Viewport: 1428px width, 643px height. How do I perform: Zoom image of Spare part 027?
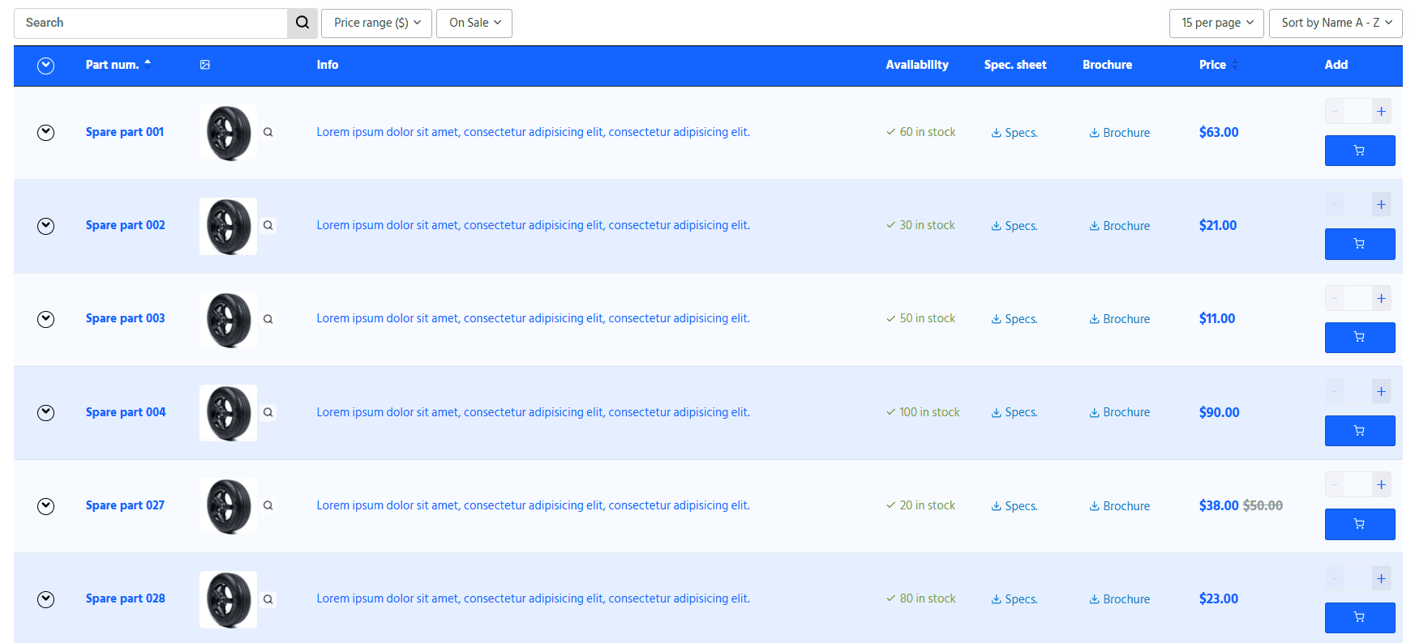(268, 505)
